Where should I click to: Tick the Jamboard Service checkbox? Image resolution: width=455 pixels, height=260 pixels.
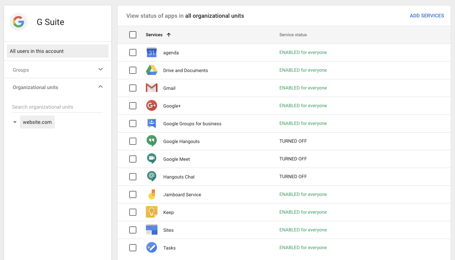[x=133, y=194]
